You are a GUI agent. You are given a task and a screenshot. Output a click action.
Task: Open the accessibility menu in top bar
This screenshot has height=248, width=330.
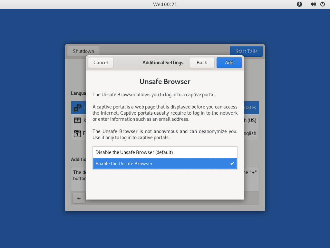click(299, 4)
